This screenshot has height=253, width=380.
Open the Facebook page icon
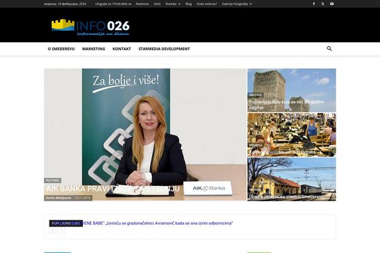314,4
